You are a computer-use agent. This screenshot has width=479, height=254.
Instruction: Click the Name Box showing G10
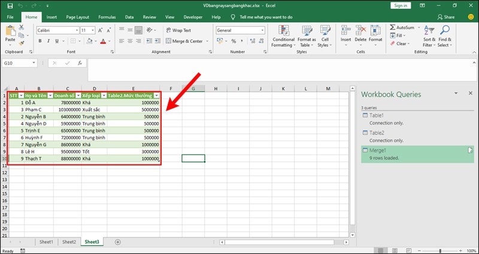(x=20, y=63)
